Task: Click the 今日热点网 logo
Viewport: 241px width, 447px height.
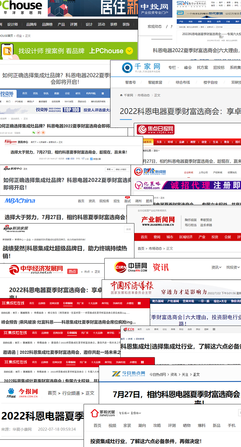Action: click(x=129, y=374)
